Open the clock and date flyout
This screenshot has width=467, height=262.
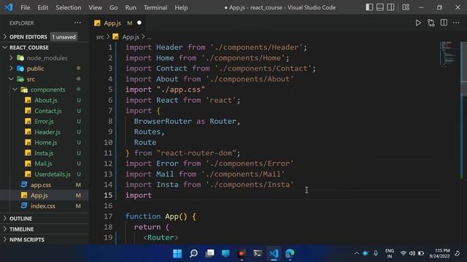(x=439, y=253)
